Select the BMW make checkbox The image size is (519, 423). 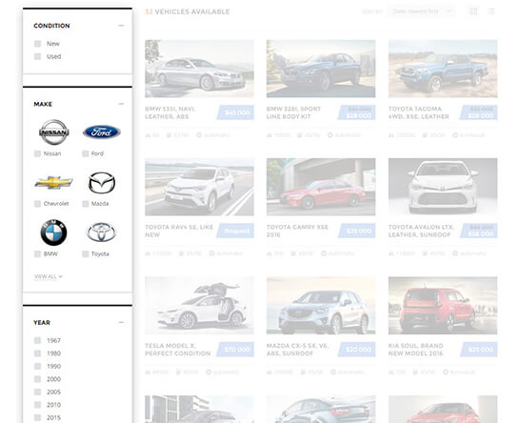37,254
